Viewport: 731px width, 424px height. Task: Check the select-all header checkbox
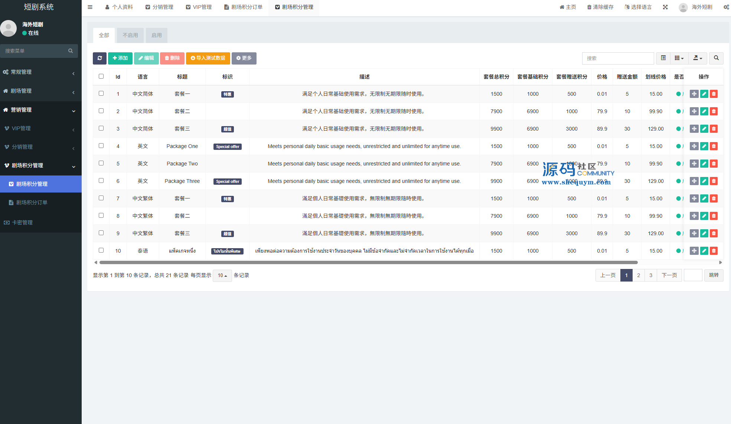[101, 76]
